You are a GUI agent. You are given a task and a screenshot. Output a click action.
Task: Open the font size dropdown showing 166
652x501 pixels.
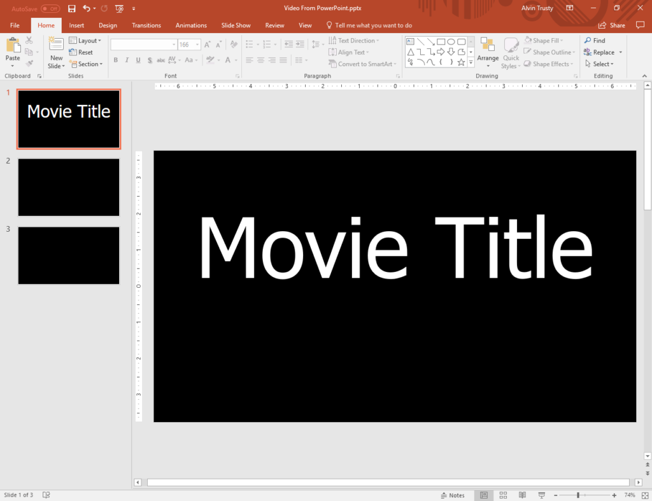[x=197, y=45]
